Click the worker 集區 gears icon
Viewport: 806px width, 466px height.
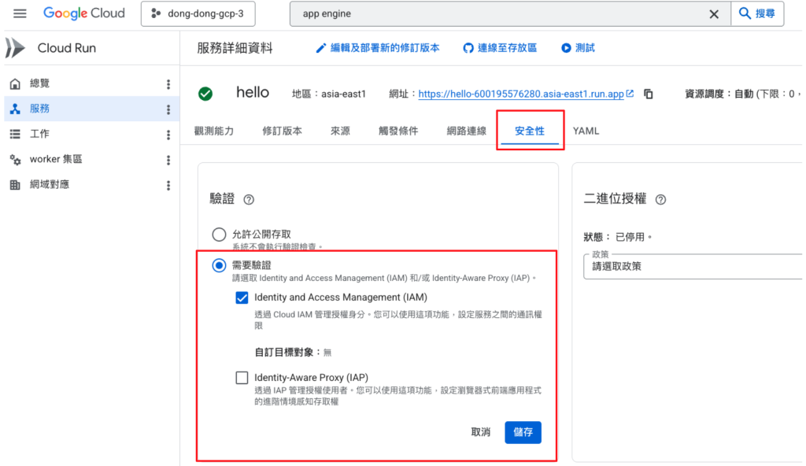[x=16, y=160]
